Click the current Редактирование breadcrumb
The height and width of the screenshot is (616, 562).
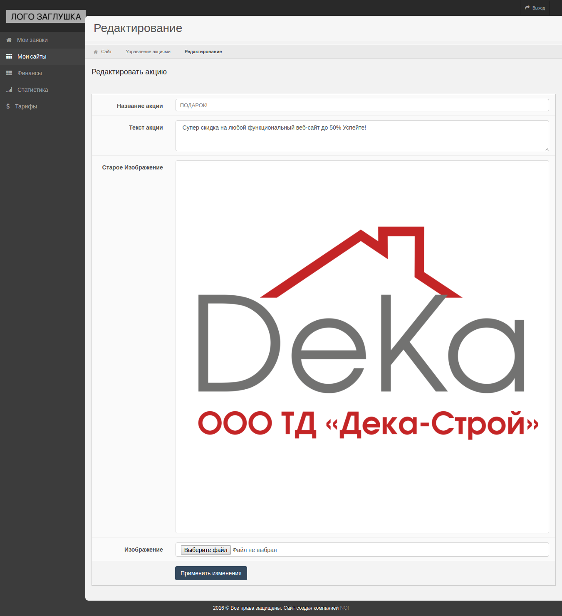click(203, 52)
